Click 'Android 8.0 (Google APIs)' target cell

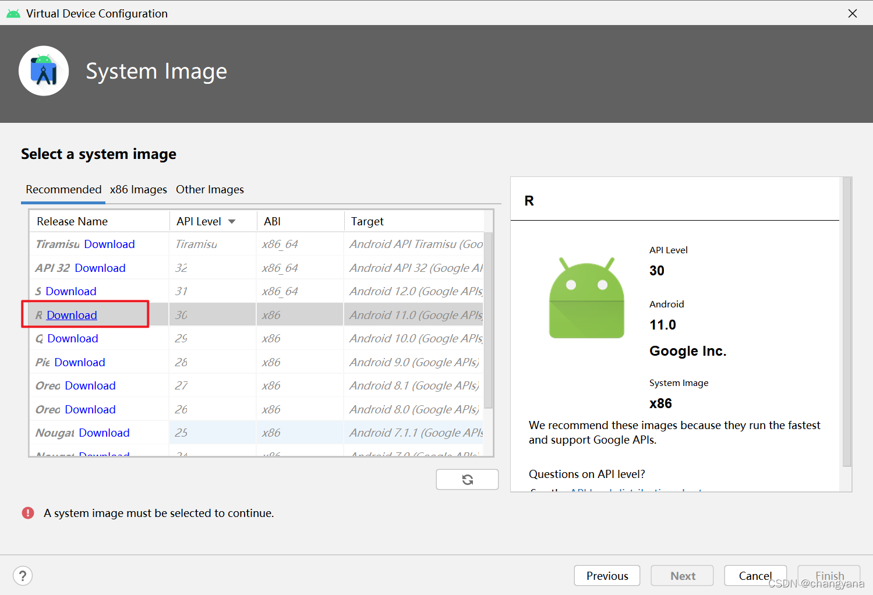tap(414, 409)
